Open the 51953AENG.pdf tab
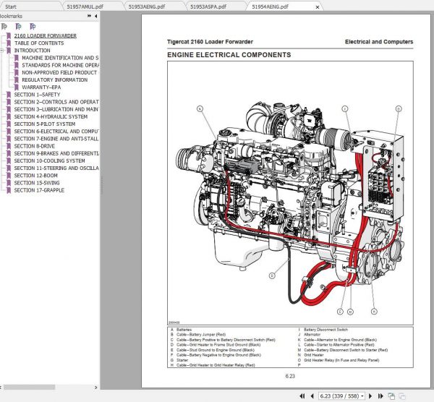This screenshot has width=434, height=402. pos(147,7)
